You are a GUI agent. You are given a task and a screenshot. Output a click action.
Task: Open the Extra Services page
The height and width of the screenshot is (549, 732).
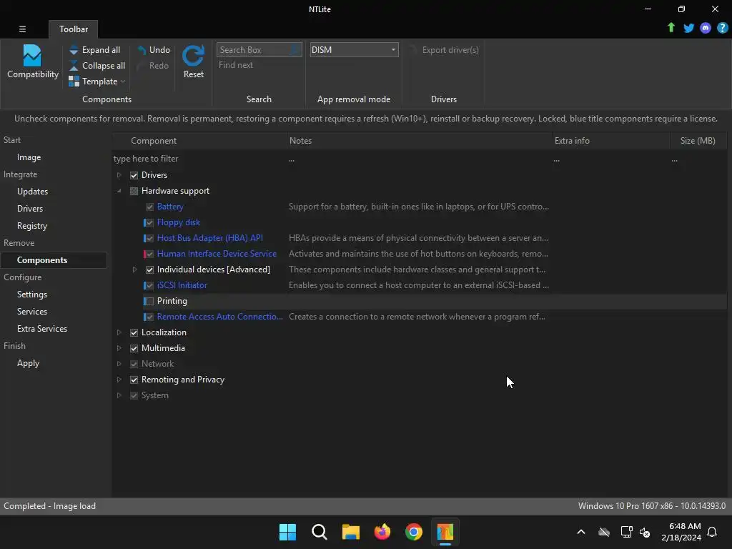point(42,329)
